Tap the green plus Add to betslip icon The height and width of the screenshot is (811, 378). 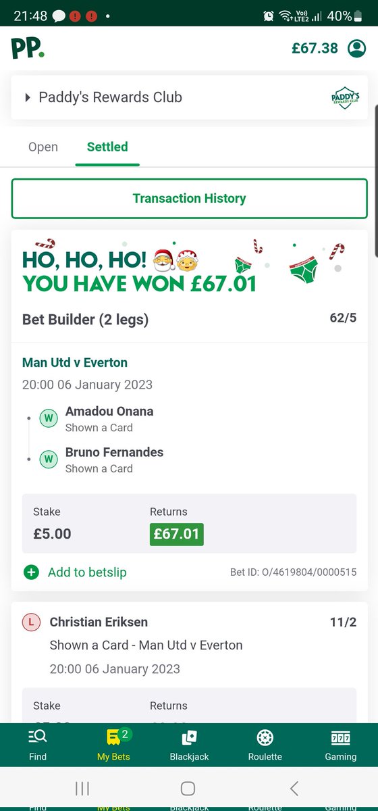[31, 572]
